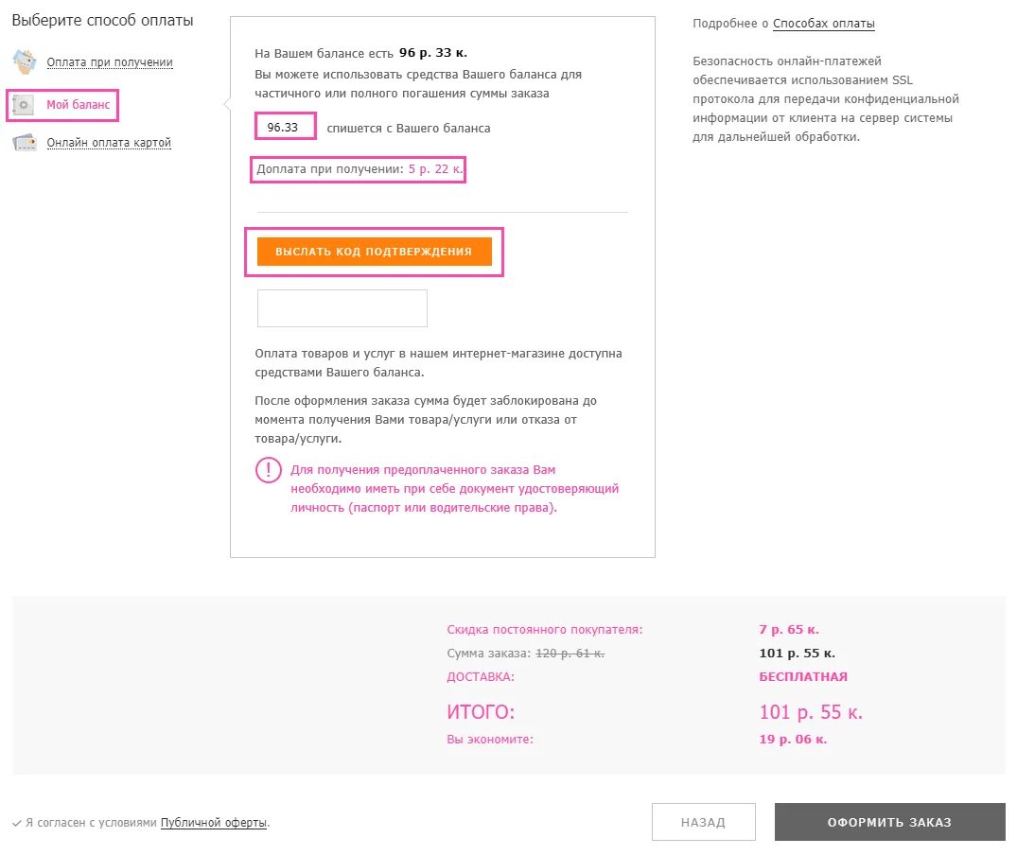This screenshot has height=855, width=1017.
Task: Choose Онлайн оплата картой payment method
Action: pyautogui.click(x=109, y=143)
